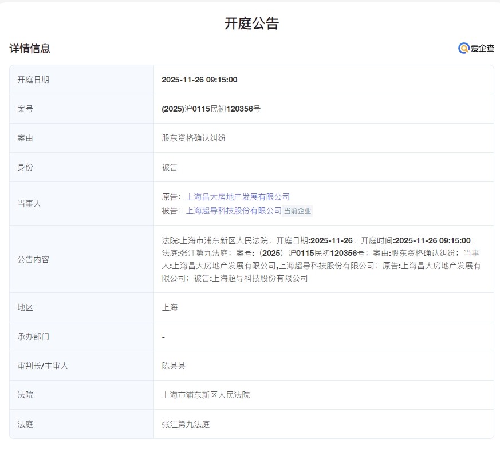Image resolution: width=500 pixels, height=455 pixels.
Task: Select the hearing date value 2025-11-26 09:15:00
Action: (x=199, y=80)
